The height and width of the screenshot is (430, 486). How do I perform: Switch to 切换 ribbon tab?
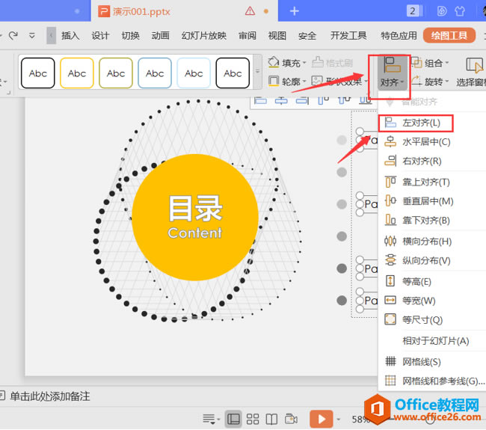click(130, 36)
